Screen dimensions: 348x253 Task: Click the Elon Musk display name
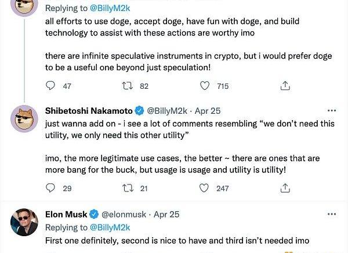click(67, 215)
